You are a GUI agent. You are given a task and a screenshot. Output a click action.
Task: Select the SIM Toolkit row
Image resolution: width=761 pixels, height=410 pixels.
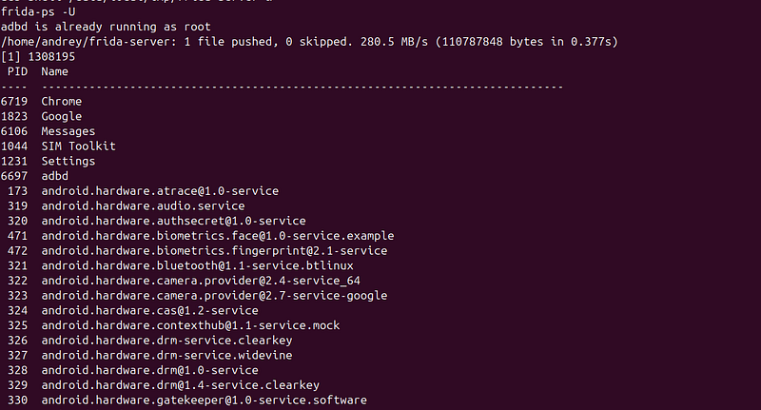point(58,146)
